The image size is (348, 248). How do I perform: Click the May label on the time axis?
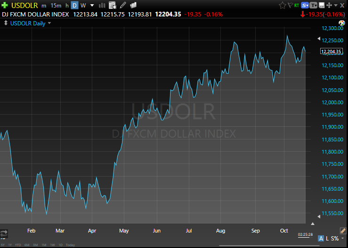click(124, 231)
